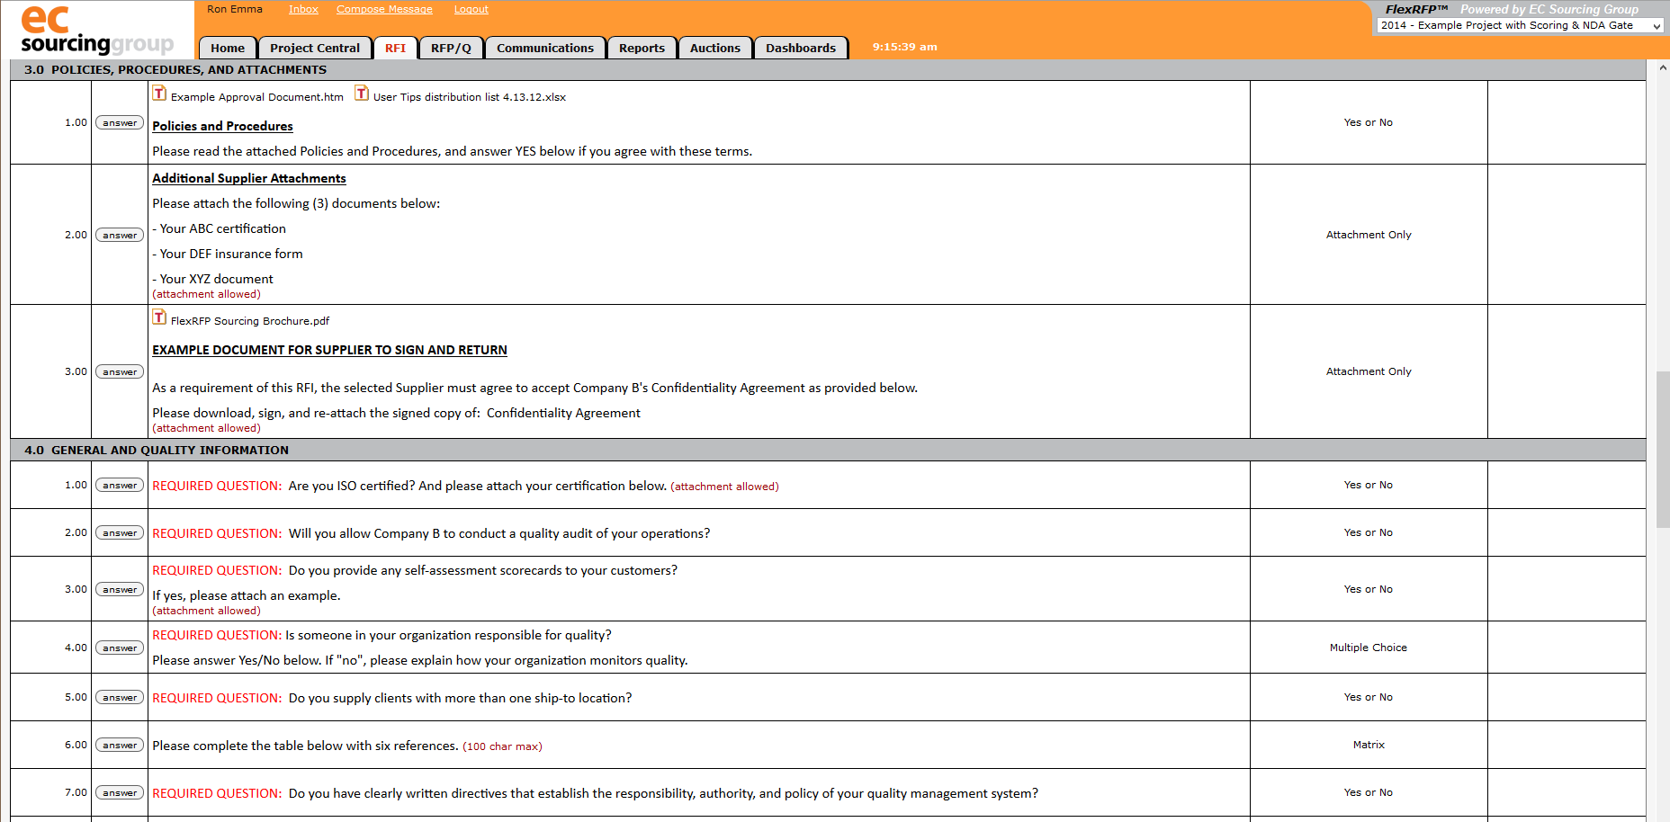Select the Auctions tab
The height and width of the screenshot is (822, 1670).
tap(714, 48)
